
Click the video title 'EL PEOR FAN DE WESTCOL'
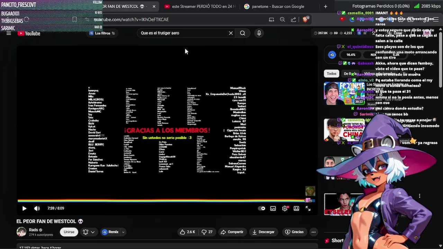coord(50,221)
